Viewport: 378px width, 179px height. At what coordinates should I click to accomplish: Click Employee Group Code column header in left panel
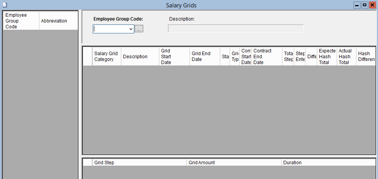click(x=21, y=21)
